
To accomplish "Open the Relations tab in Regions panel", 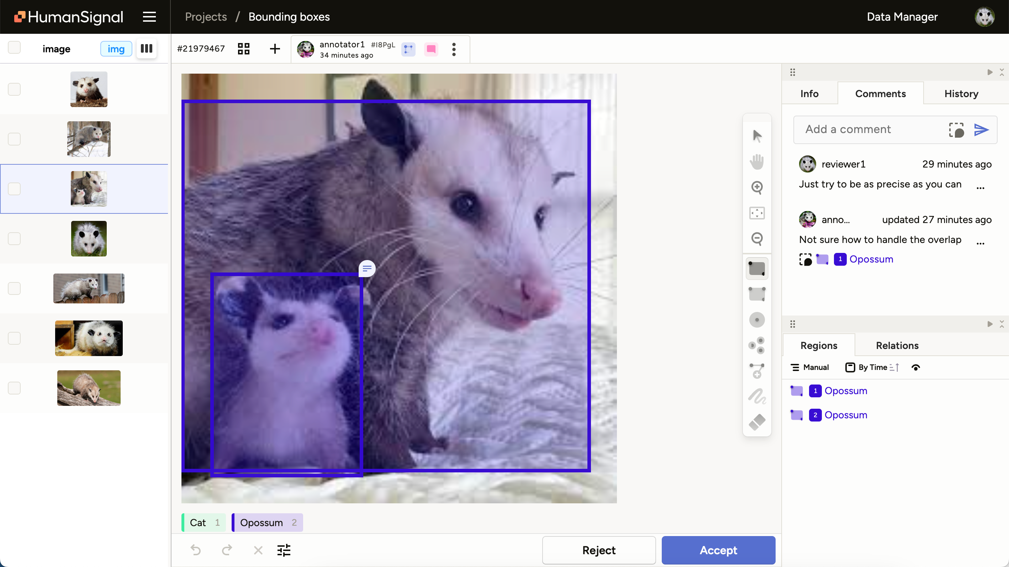I will (897, 345).
